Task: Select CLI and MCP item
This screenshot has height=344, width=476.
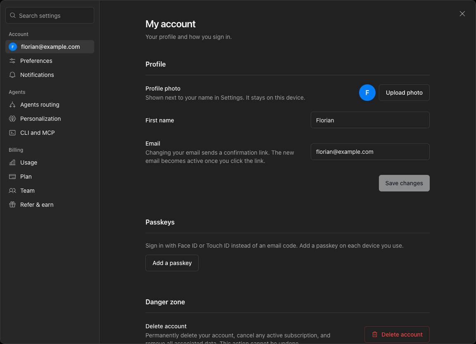Action: [x=50, y=133]
